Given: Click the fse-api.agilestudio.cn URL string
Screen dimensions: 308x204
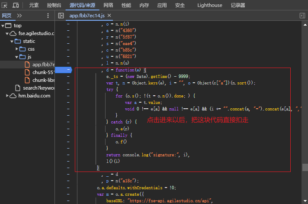Looking at the screenshot, I should pyautogui.click(x=170, y=201).
